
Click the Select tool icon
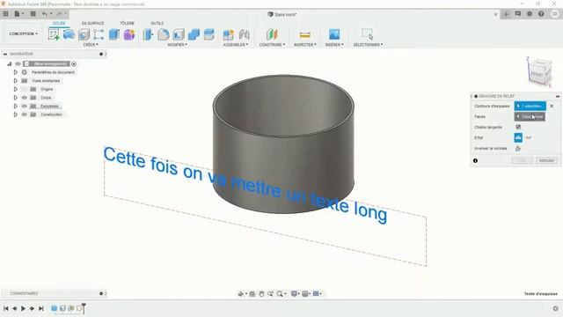pyautogui.click(x=368, y=34)
